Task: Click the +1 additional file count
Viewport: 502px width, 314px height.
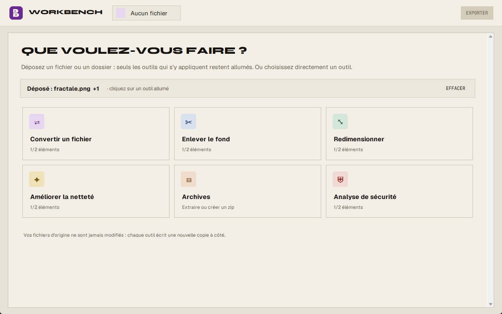Action: tap(96, 89)
